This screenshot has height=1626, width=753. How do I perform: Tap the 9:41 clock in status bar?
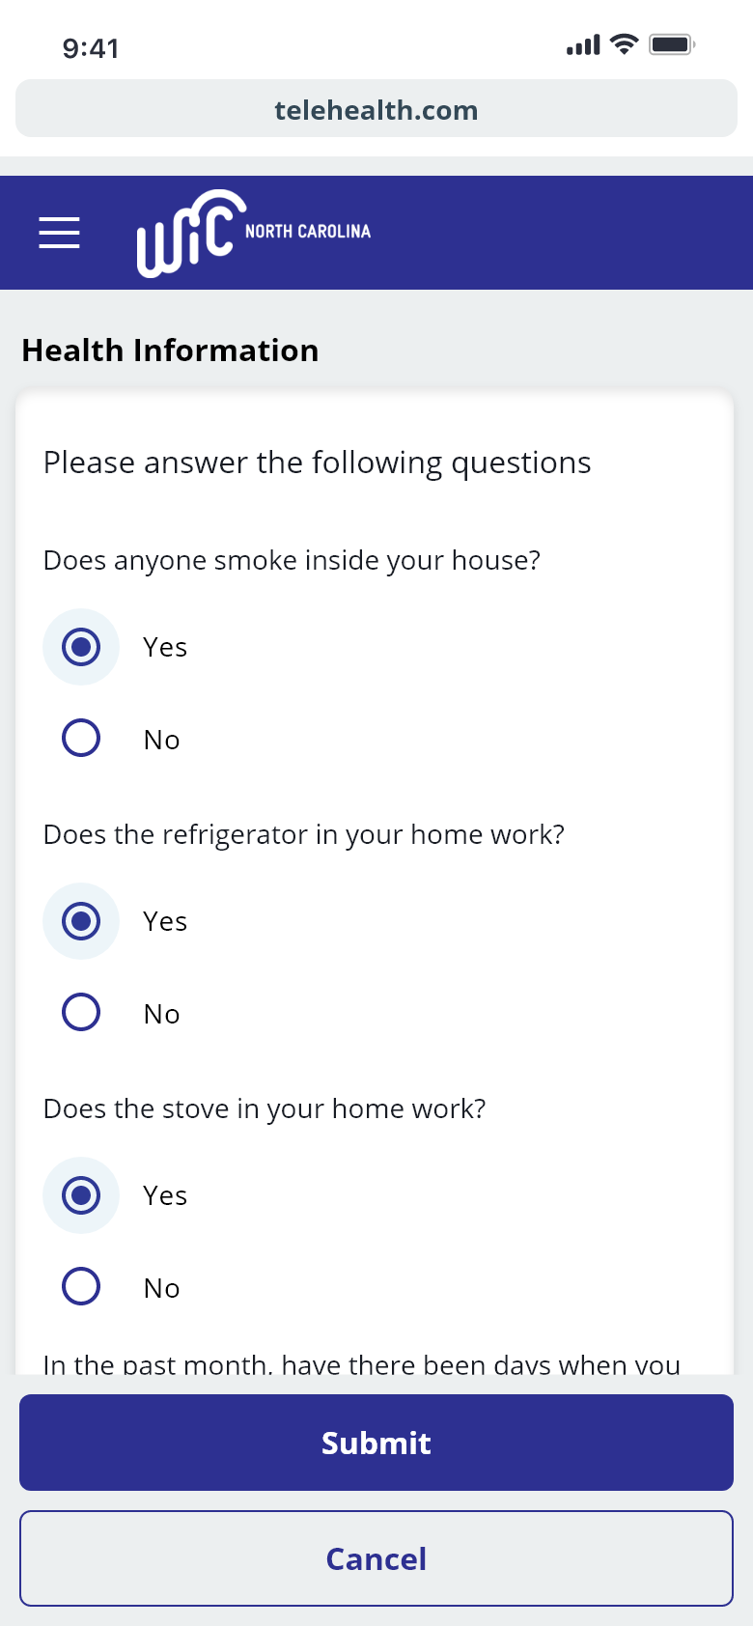click(91, 48)
